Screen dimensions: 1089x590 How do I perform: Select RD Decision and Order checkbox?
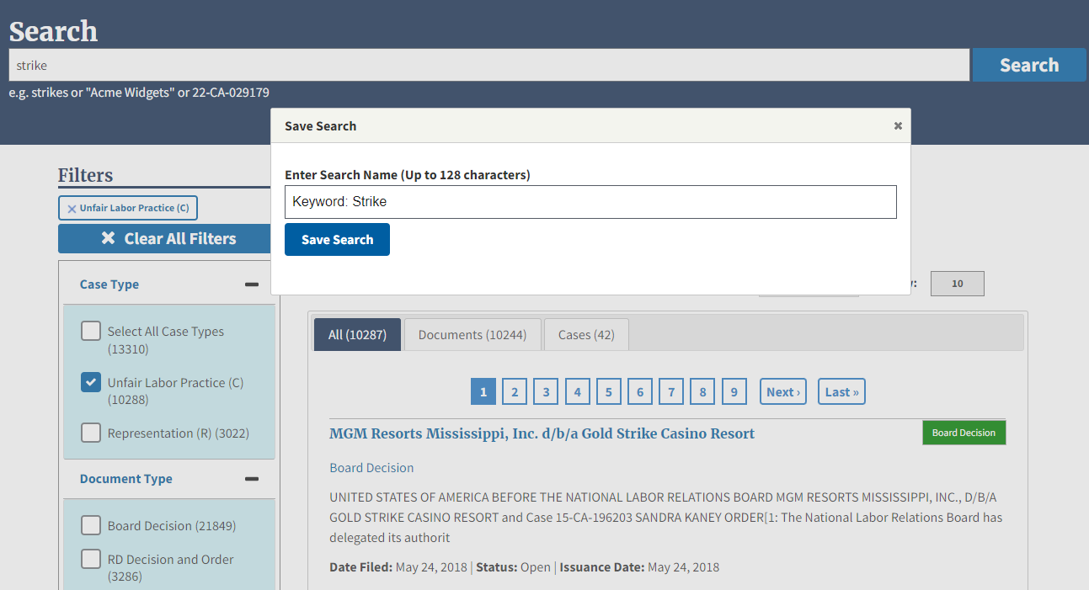[x=91, y=559]
